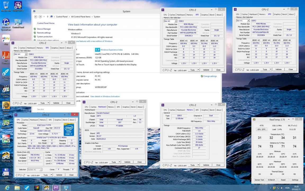Open Hard Disk Sentinel desktop shortcut
The width and height of the screenshot is (305, 191).
coord(6,141)
